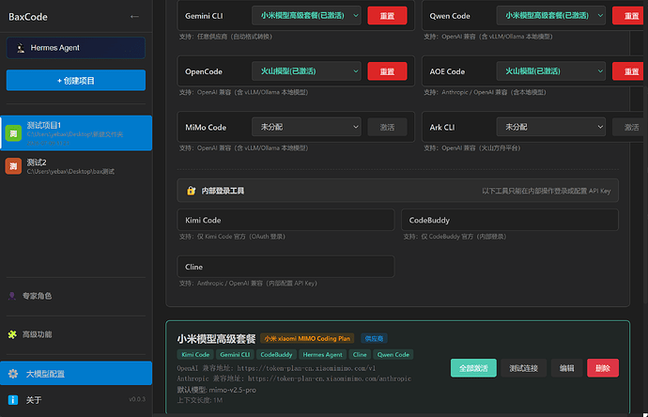Click the 大模型配置 gear icon
The height and width of the screenshot is (417, 648).
(x=13, y=374)
